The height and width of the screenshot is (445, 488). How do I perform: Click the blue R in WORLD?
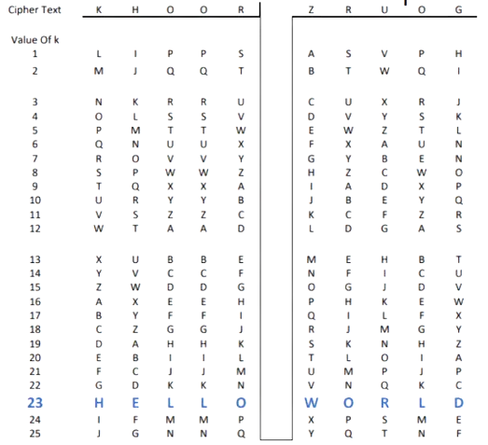(x=384, y=403)
